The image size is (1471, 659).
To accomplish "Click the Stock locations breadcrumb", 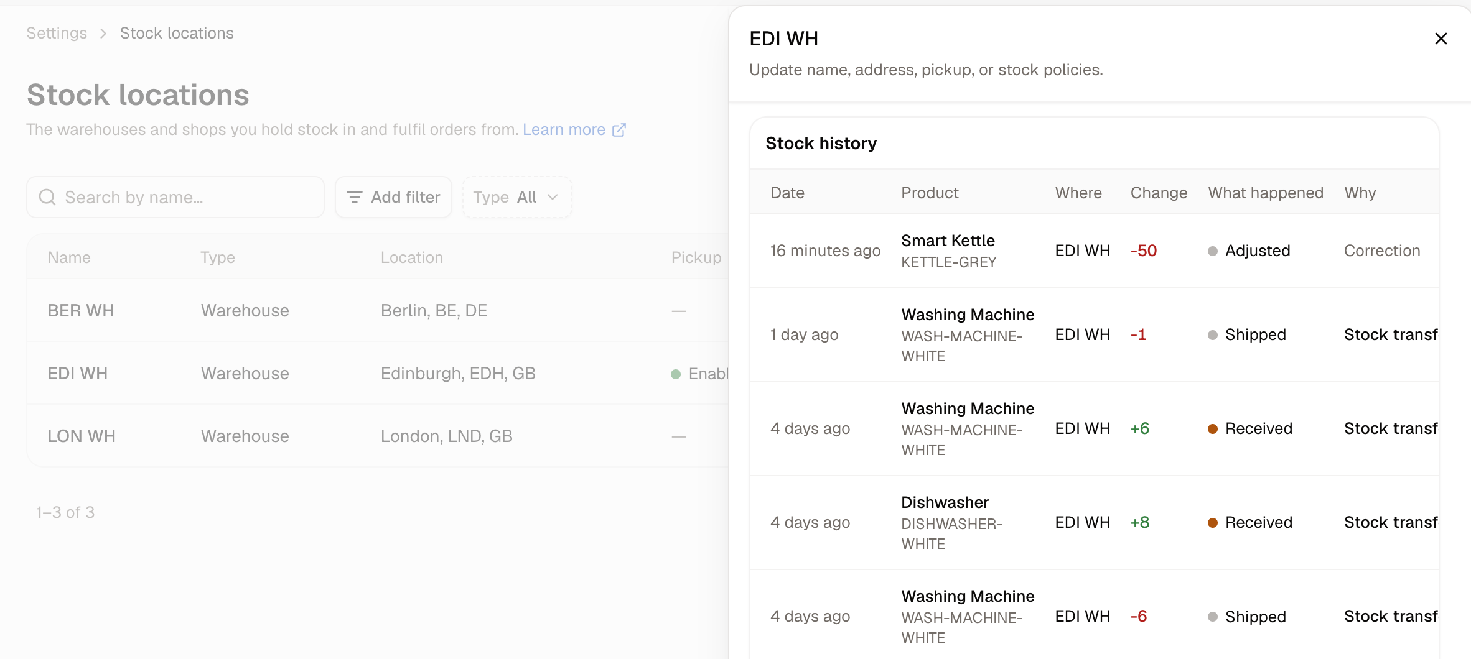I will [x=177, y=33].
